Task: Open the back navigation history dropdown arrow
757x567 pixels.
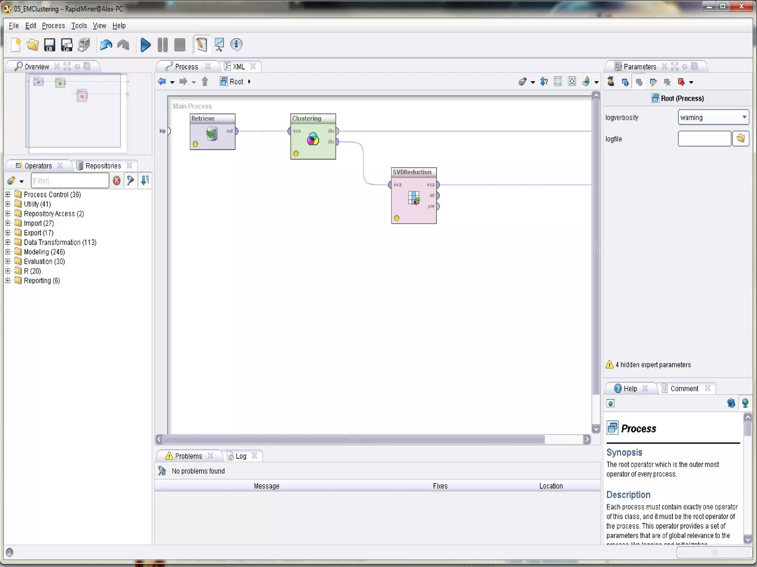Action: click(172, 82)
